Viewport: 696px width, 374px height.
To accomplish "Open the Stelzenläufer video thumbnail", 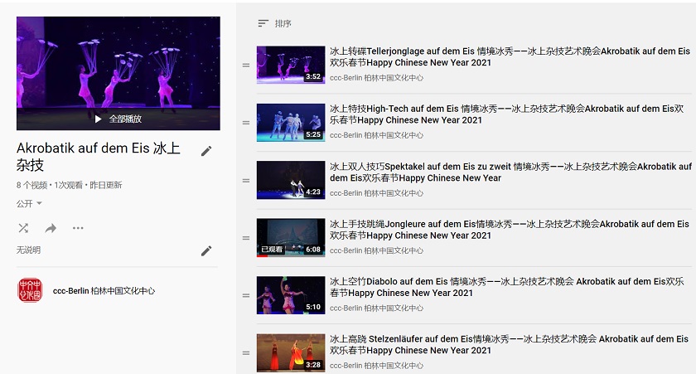I will point(291,352).
